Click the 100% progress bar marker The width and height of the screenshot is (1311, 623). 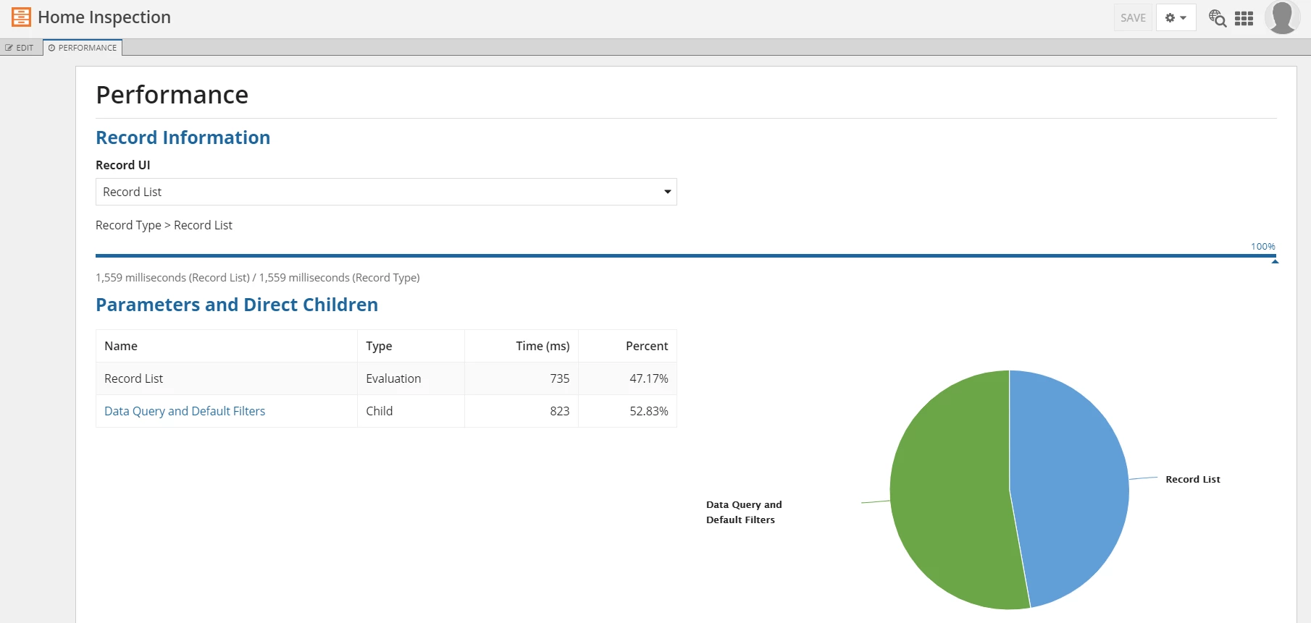click(1275, 261)
